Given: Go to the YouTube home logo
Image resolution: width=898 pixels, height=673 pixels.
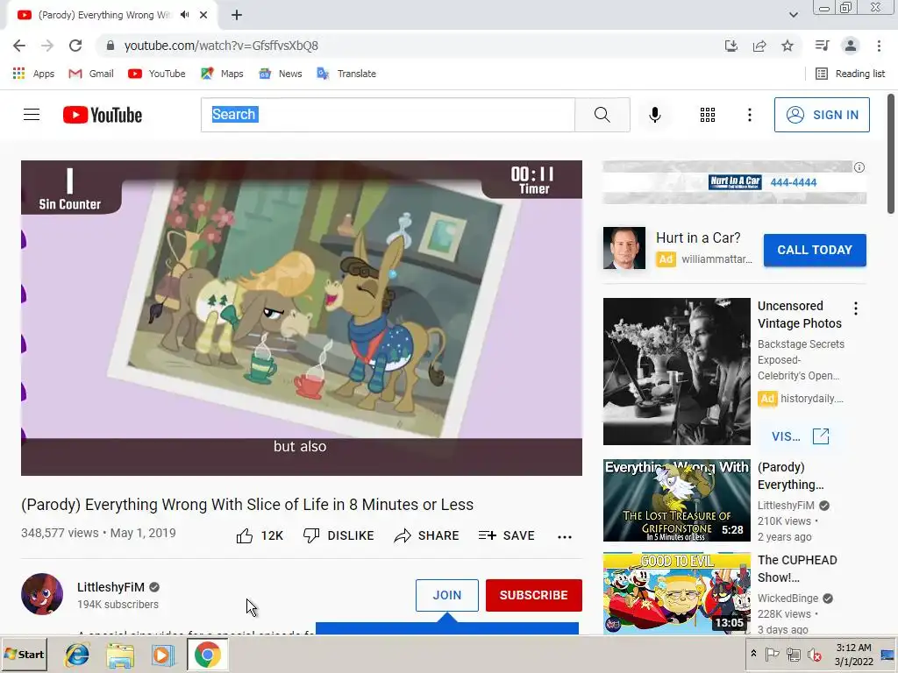Looking at the screenshot, I should [x=103, y=115].
